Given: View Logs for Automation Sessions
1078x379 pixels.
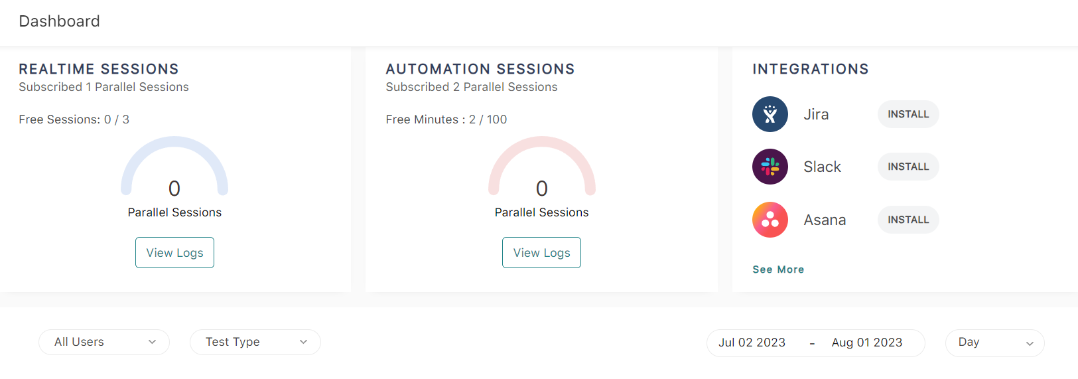Looking at the screenshot, I should 541,253.
